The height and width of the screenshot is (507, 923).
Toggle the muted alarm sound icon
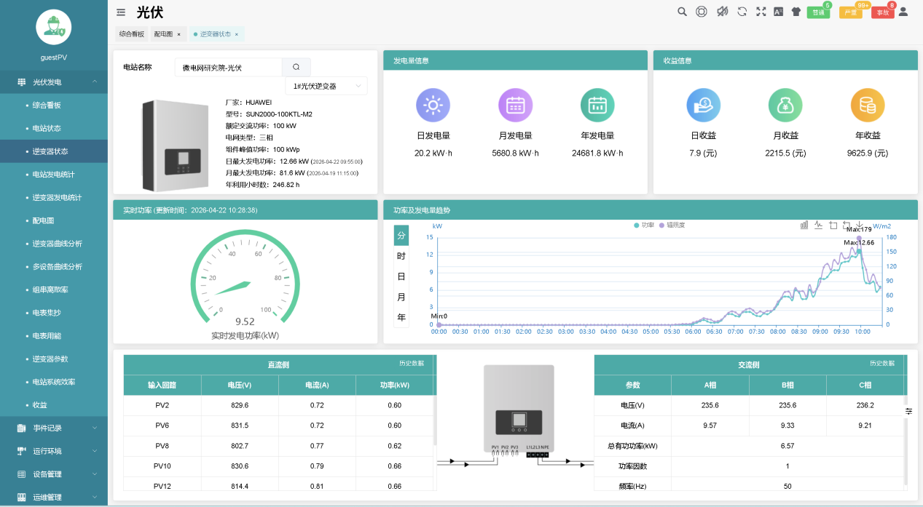click(722, 12)
